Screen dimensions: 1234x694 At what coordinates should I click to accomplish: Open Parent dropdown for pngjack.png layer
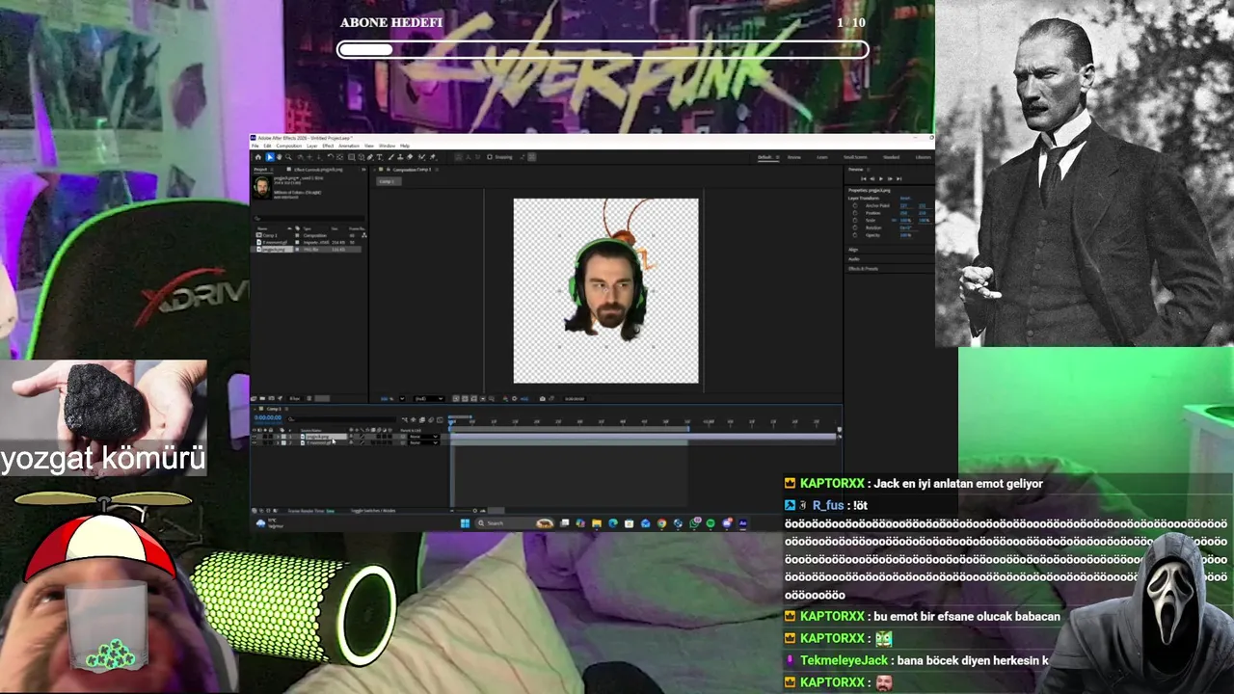tap(423, 437)
